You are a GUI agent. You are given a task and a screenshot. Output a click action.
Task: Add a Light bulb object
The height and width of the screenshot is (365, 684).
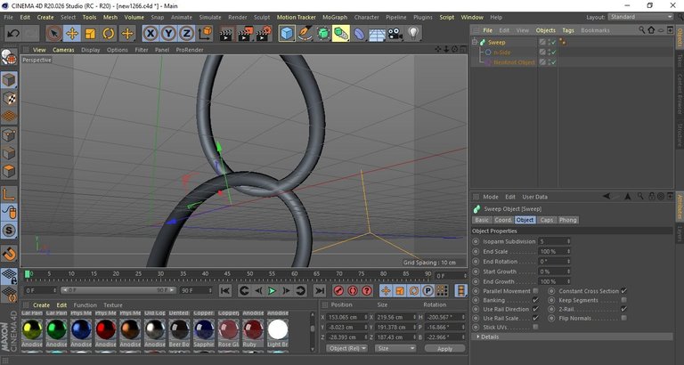(413, 34)
